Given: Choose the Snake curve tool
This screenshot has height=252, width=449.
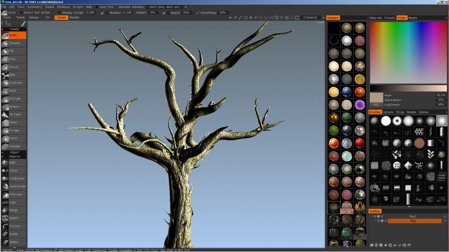Looking at the screenshot, I should [x=14, y=234].
